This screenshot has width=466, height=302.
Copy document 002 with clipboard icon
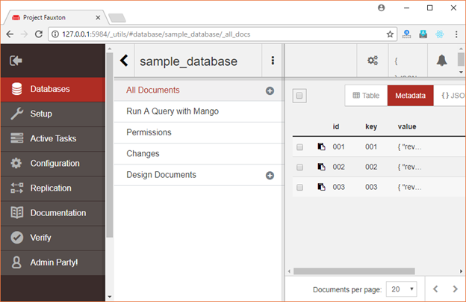321,167
